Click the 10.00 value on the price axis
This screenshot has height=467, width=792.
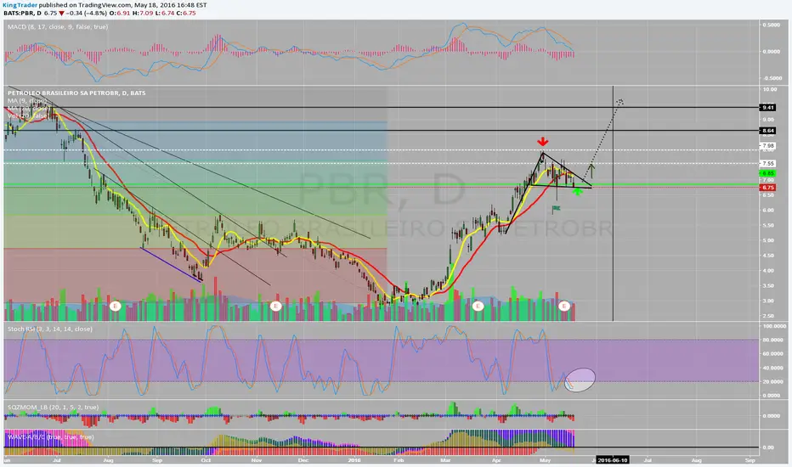coord(770,89)
